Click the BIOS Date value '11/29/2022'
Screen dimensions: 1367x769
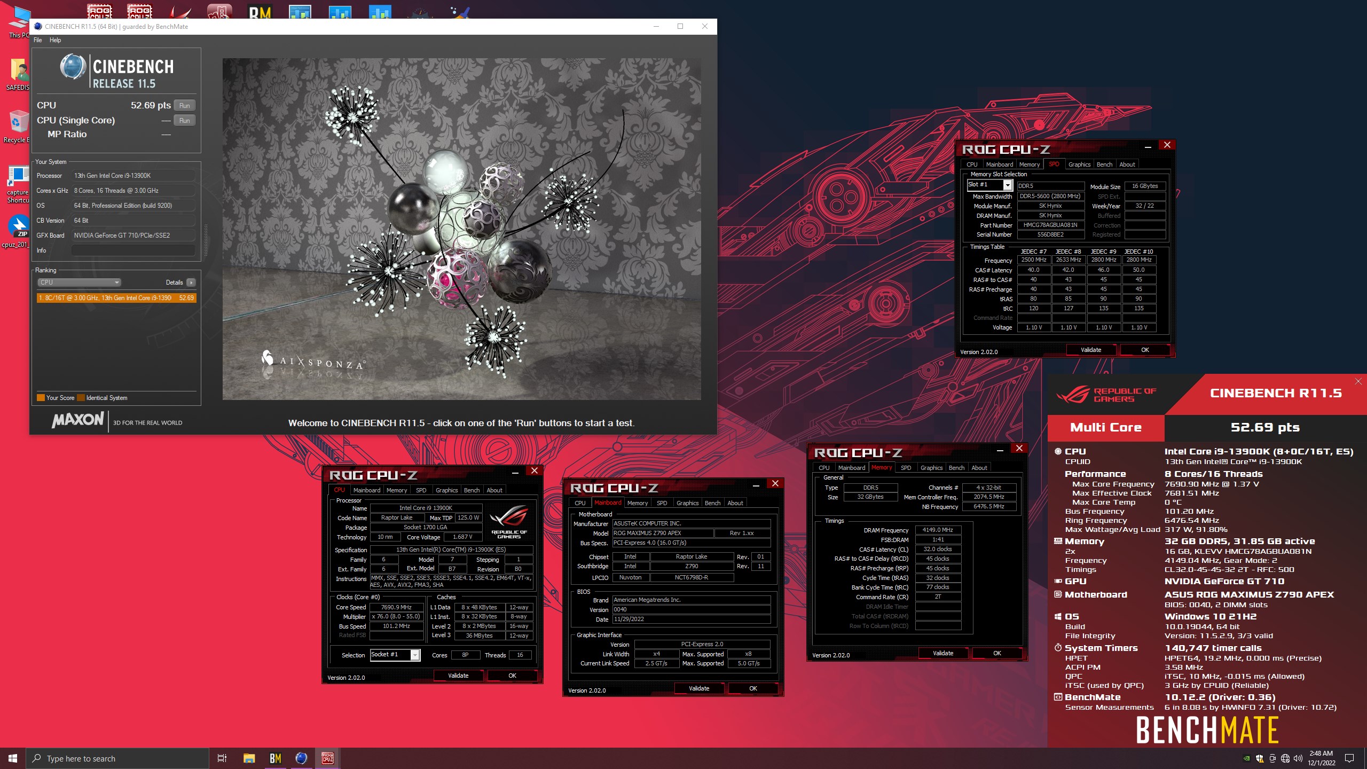(691, 619)
